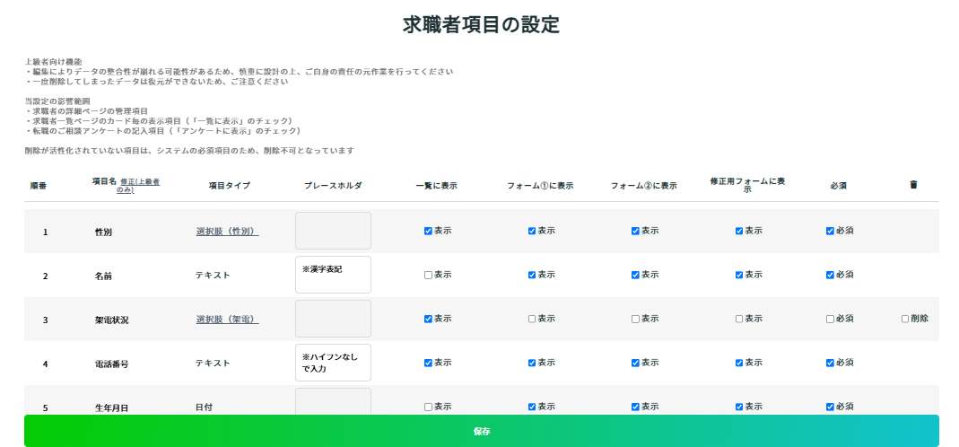
Task: Open the 選択肢（性別） link
Action: [x=227, y=232]
